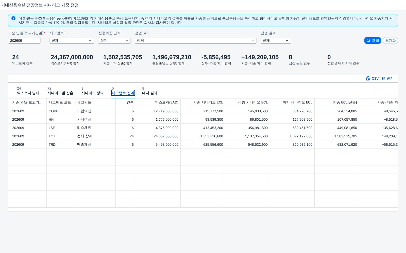Click the 익스포저(EAD) column header
The height and width of the screenshot is (253, 406).
click(x=158, y=102)
